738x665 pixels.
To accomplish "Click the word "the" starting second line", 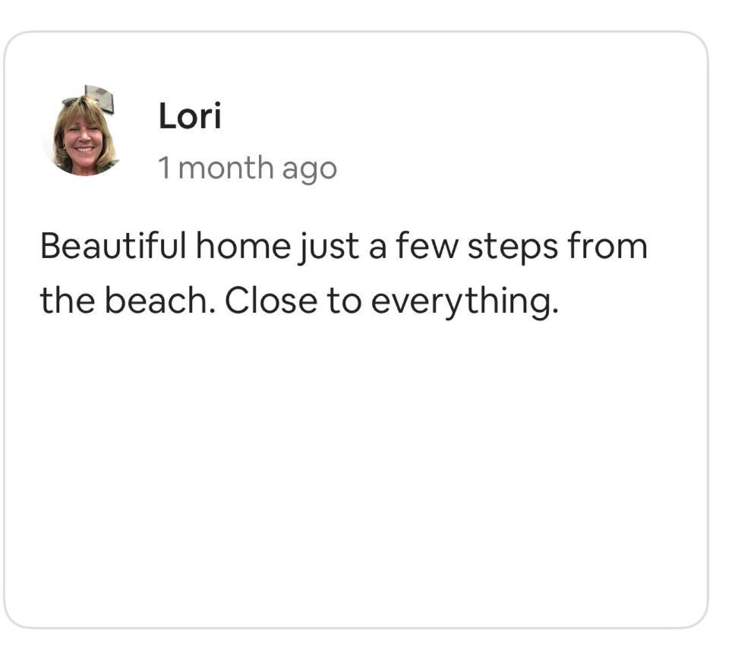I will [x=68, y=301].
